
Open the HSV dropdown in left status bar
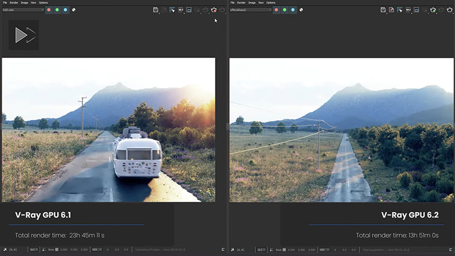click(x=96, y=249)
